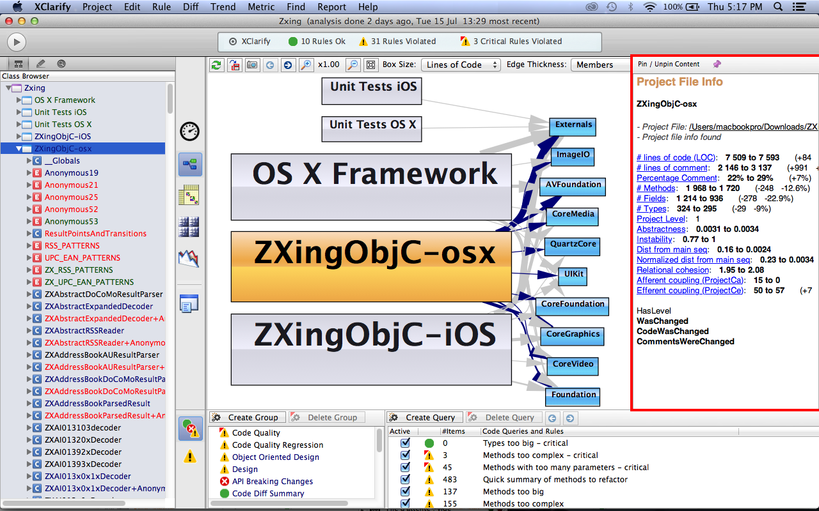Select the API Breaking Changes group
Screen dimensions: 819x511
(273, 482)
